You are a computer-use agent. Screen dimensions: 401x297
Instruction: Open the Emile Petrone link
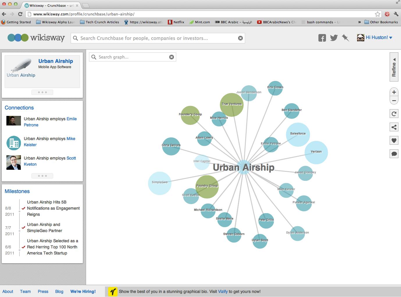coord(50,122)
